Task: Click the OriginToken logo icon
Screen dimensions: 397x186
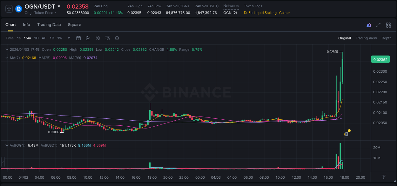Action: click(x=18, y=9)
